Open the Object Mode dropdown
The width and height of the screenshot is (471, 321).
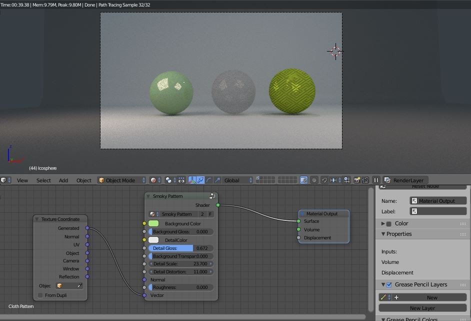click(121, 180)
